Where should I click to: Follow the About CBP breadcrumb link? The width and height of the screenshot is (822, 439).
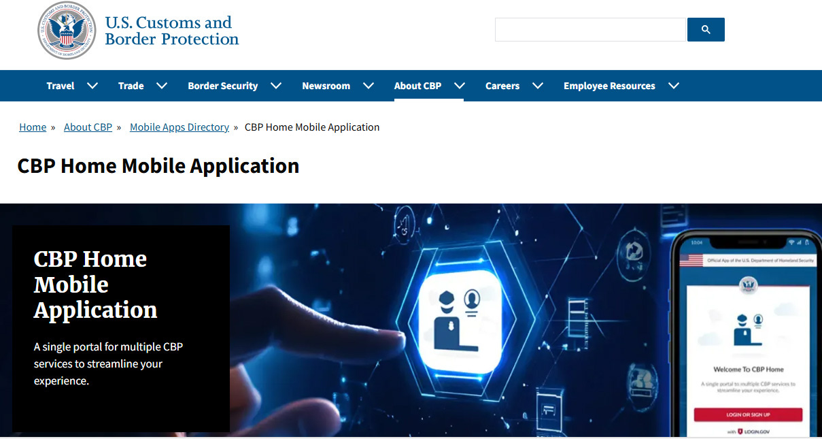pyautogui.click(x=88, y=127)
